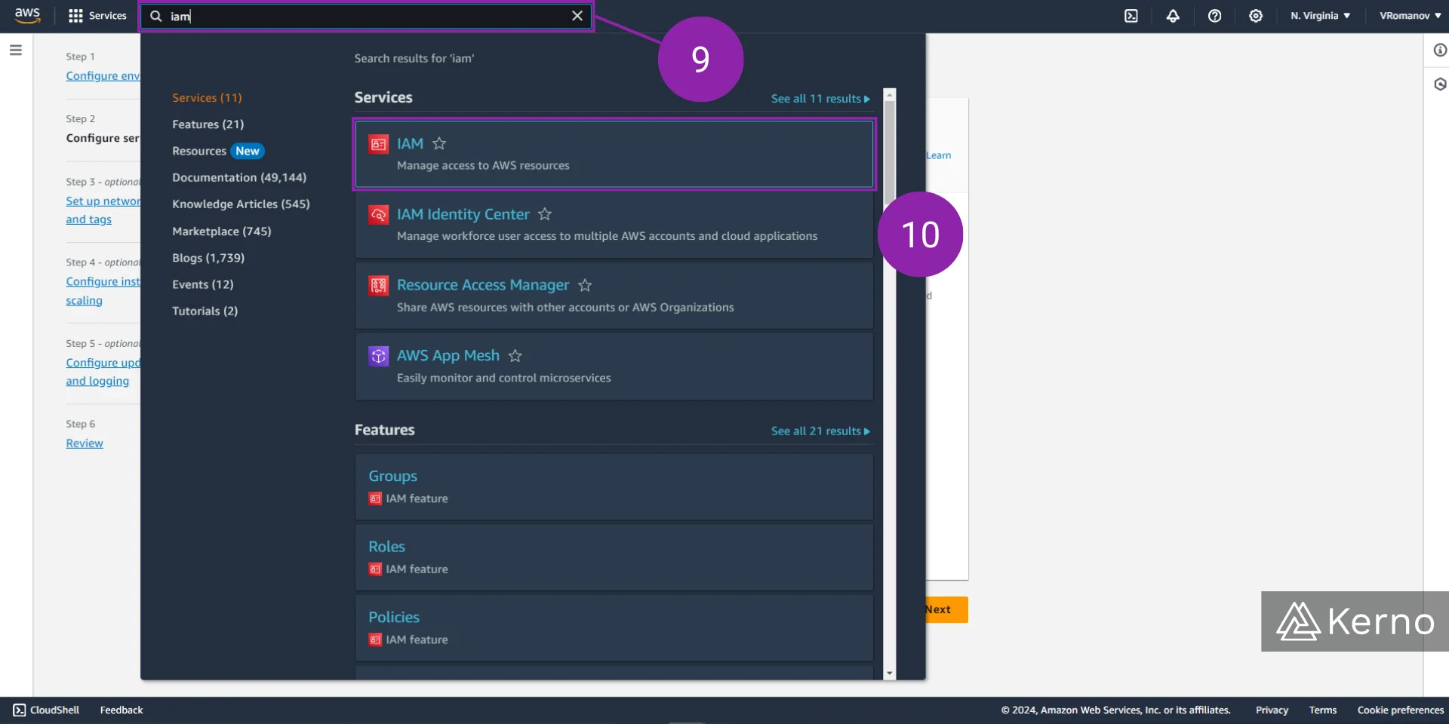The image size is (1449, 724).
Task: Clear the search box with the X
Action: (x=577, y=16)
